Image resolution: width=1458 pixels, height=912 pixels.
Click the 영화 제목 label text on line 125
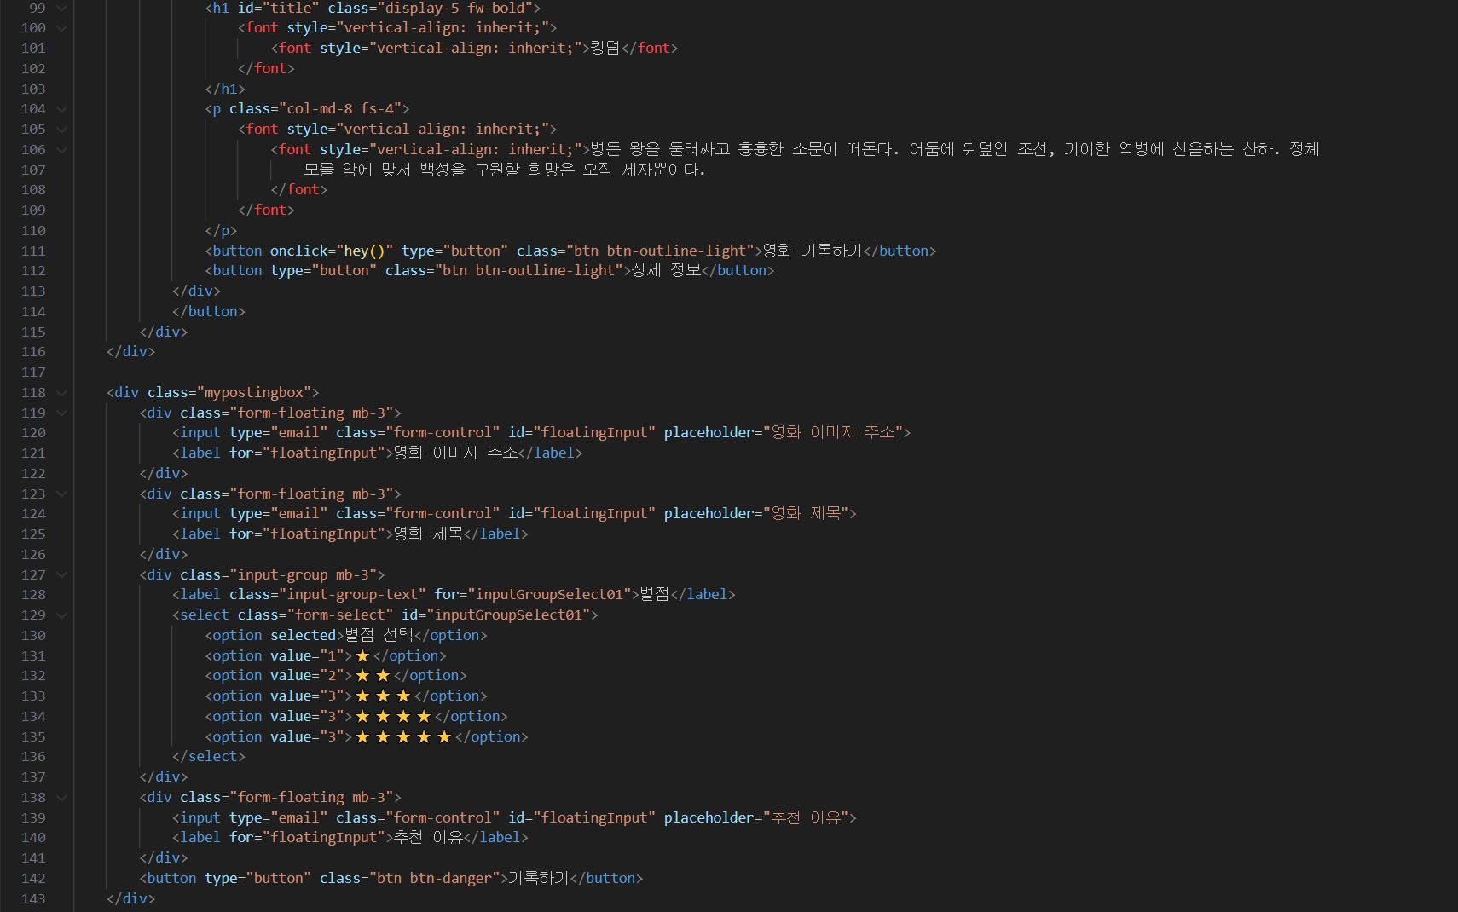[x=428, y=534]
